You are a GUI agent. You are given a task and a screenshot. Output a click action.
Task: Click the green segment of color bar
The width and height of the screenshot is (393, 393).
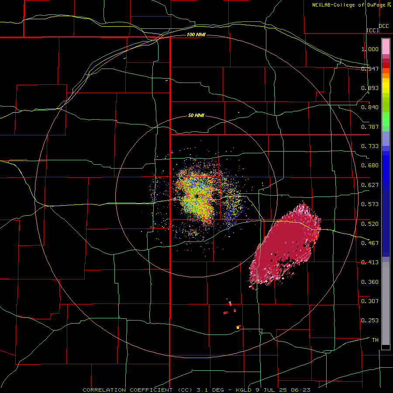click(x=386, y=119)
